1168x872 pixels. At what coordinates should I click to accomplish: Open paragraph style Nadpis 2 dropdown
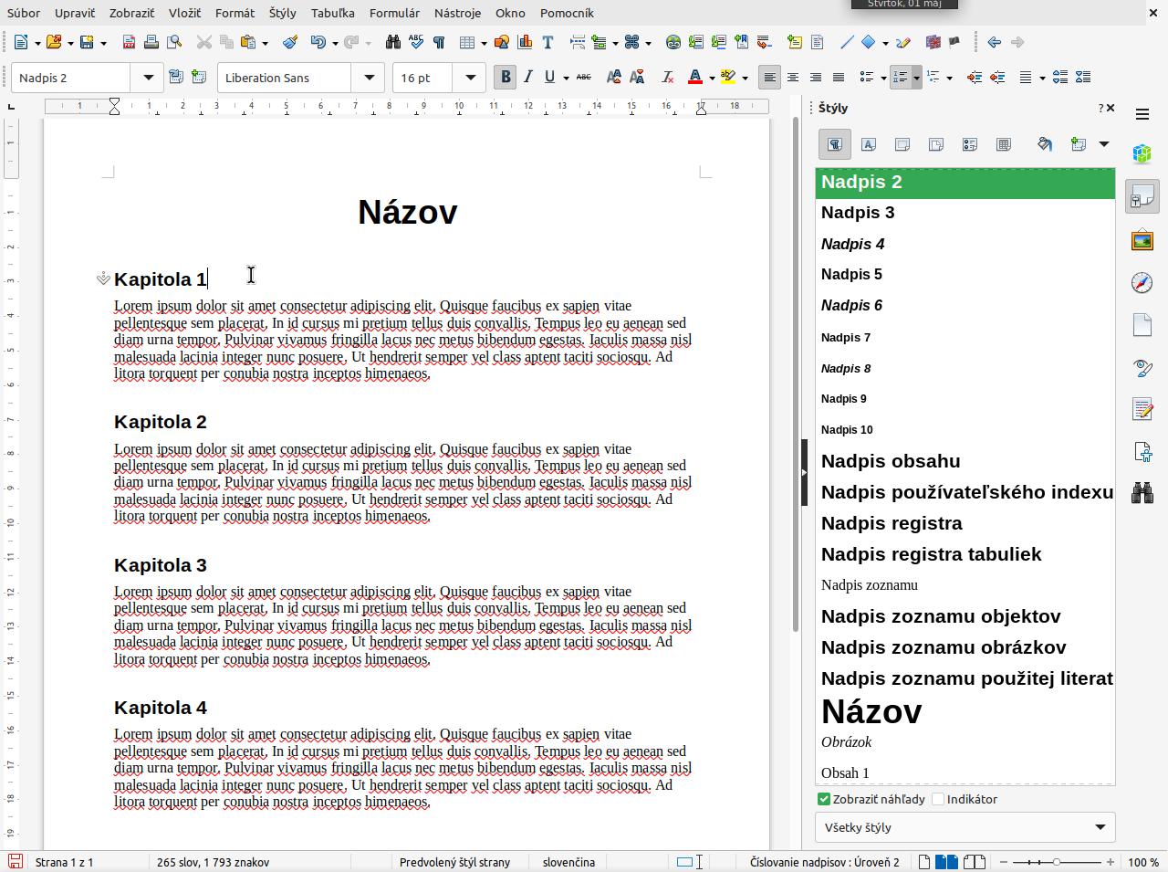[x=148, y=78]
